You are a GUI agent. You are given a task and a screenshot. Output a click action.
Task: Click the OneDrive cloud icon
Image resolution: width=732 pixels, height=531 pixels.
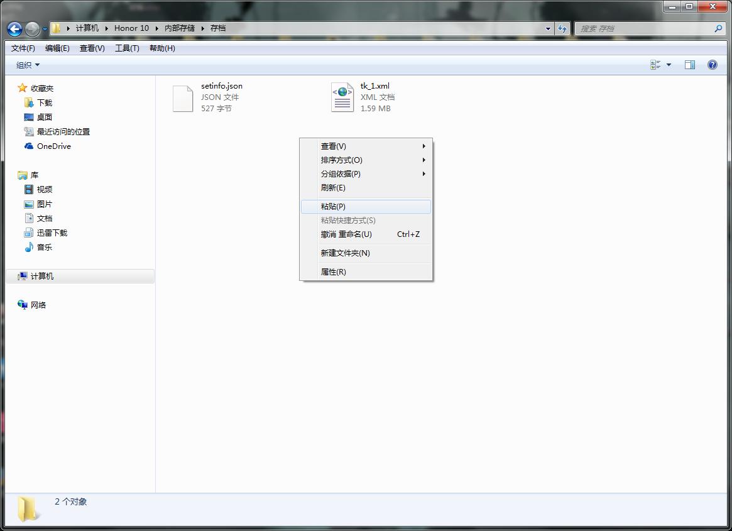point(29,146)
